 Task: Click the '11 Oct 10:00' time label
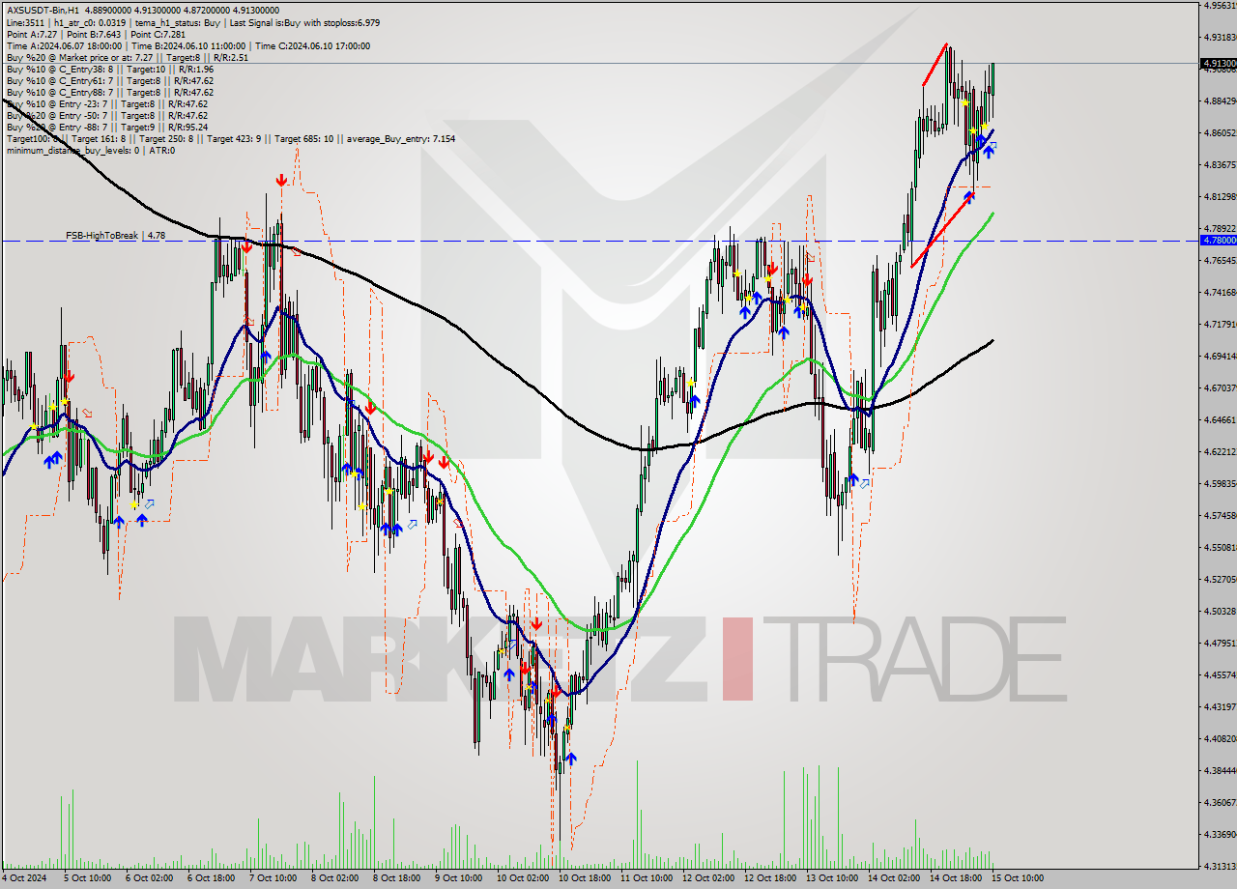point(646,878)
